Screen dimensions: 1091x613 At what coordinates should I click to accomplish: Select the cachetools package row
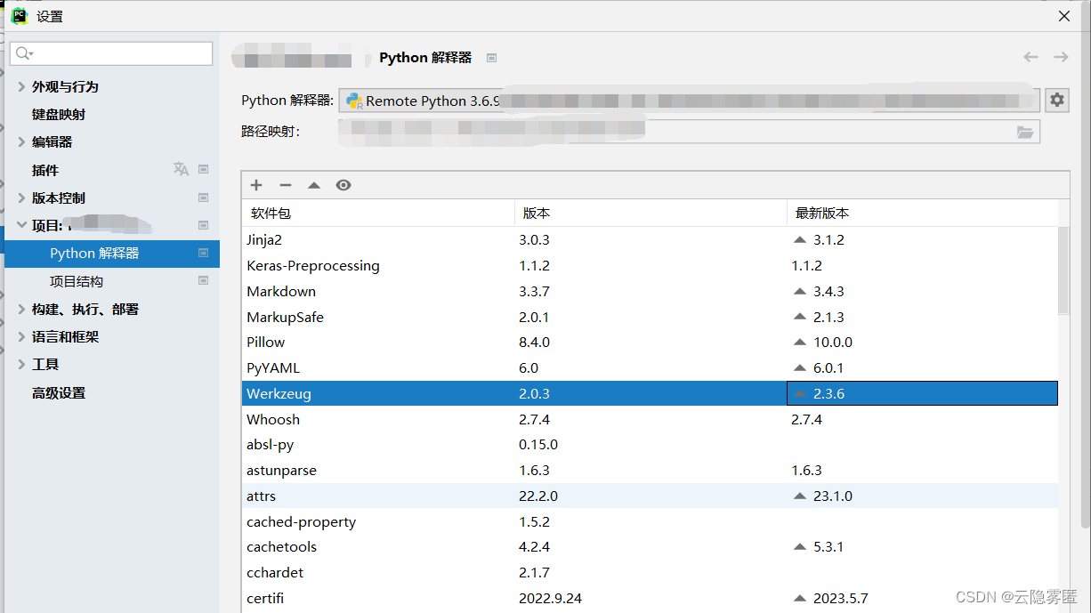650,546
